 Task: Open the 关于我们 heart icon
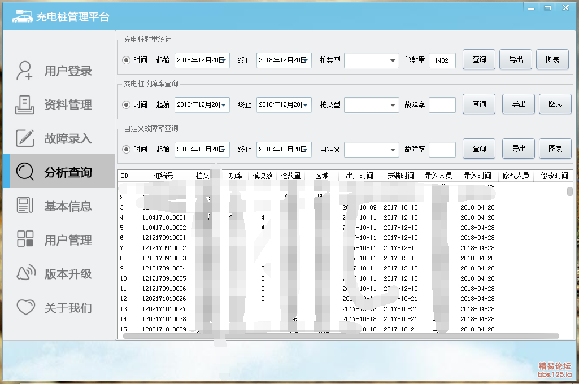click(26, 307)
